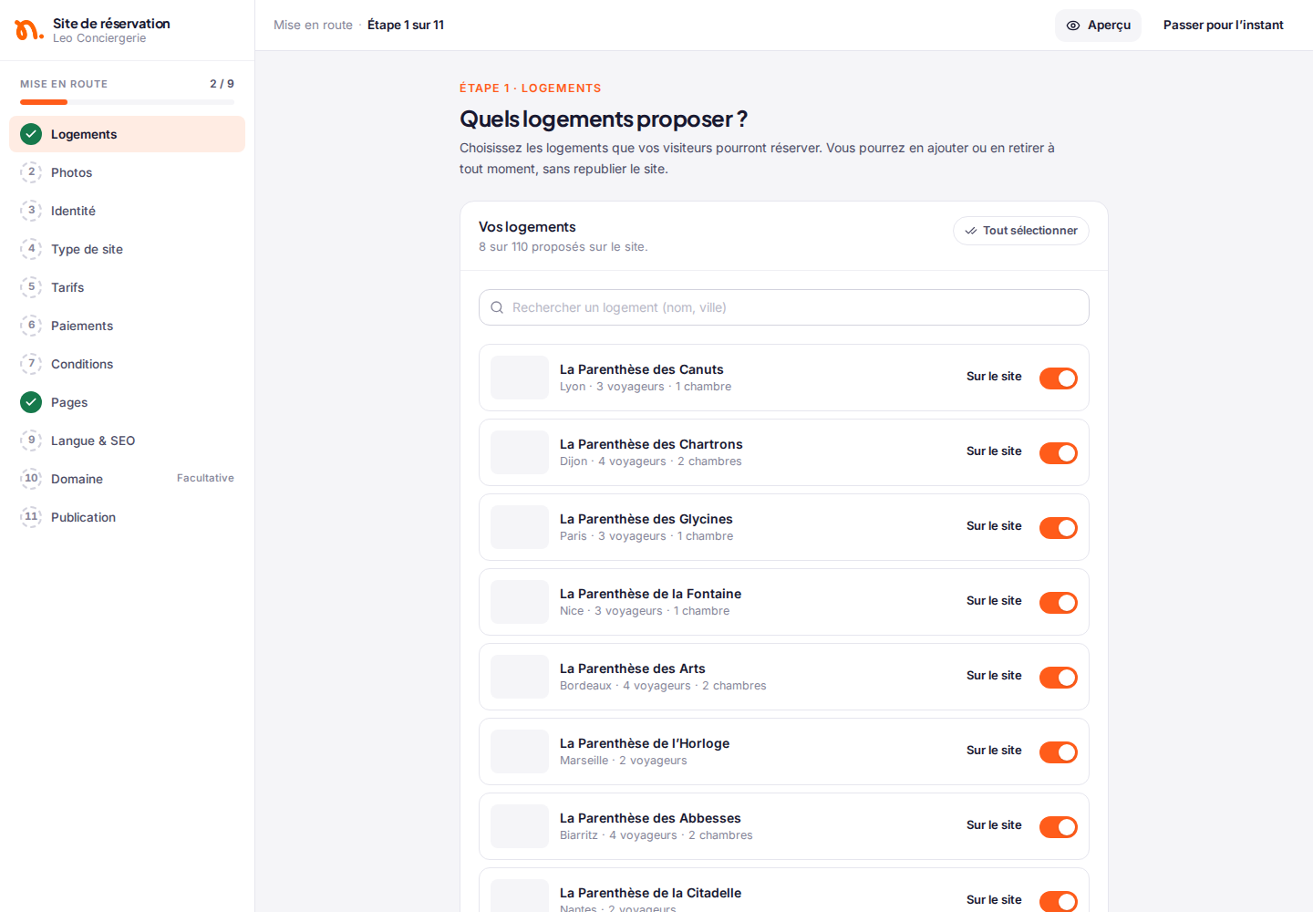Open the Publication step

[127, 517]
